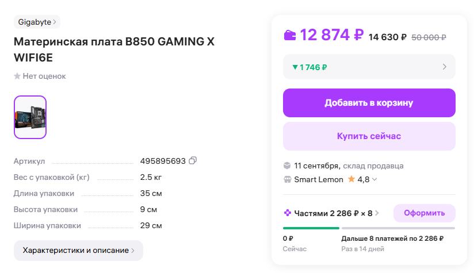The height and width of the screenshot is (273, 474).
Task: Copy the article number with copy icon
Action: click(193, 160)
